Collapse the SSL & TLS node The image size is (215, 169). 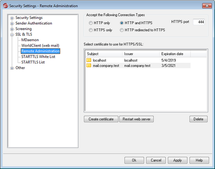12,35
